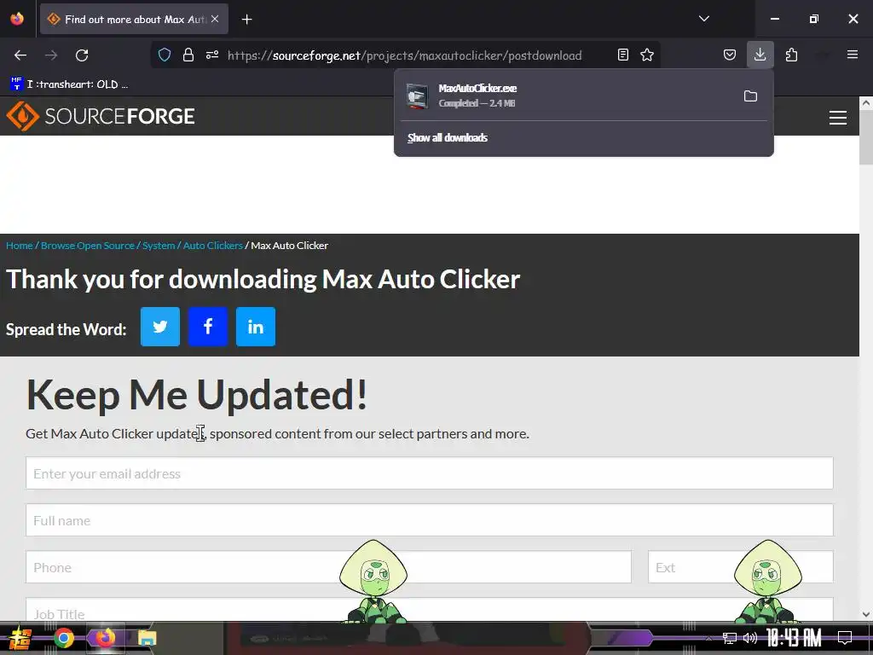The image size is (873, 655).
Task: Reload the current page
Action: tap(82, 55)
